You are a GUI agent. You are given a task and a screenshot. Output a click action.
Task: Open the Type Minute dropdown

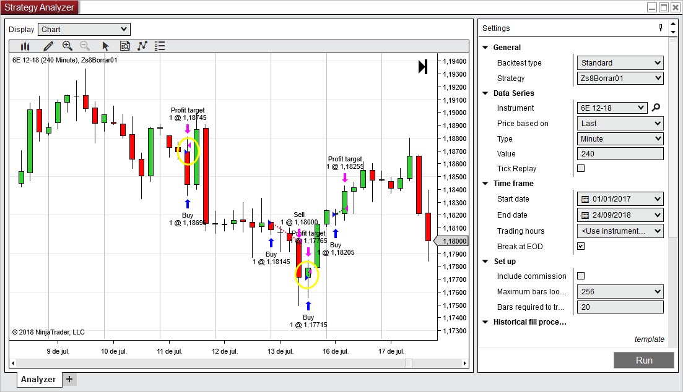(620, 138)
